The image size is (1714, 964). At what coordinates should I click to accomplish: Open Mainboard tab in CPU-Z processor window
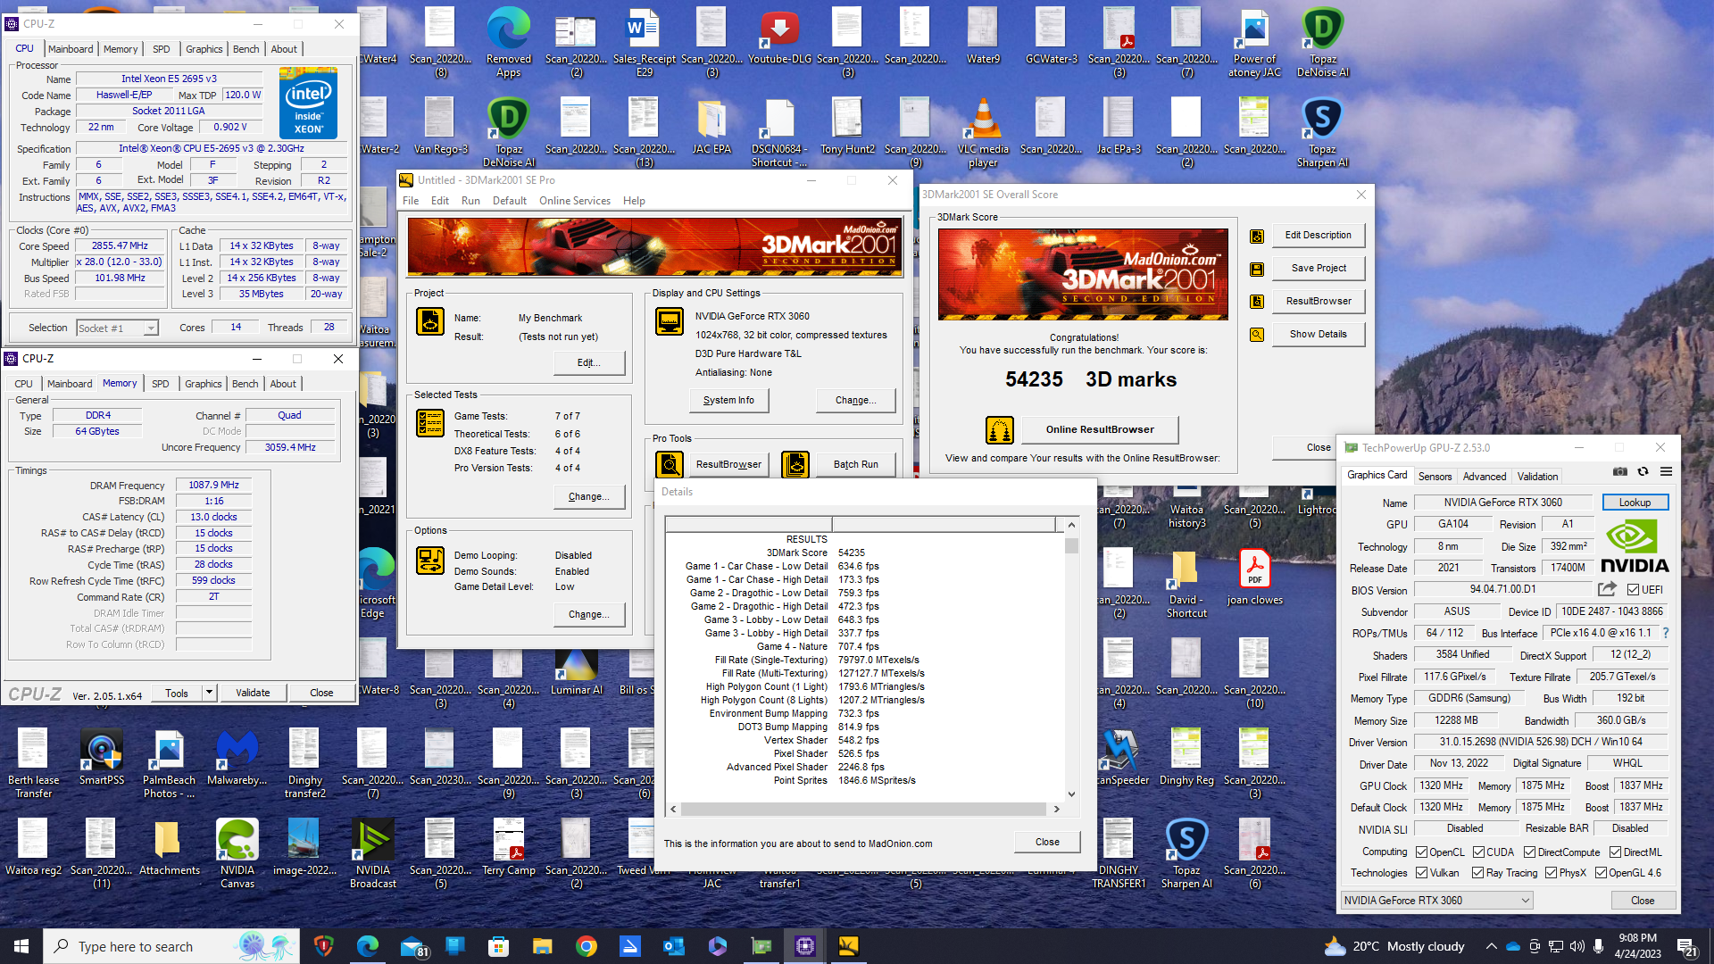click(x=71, y=49)
